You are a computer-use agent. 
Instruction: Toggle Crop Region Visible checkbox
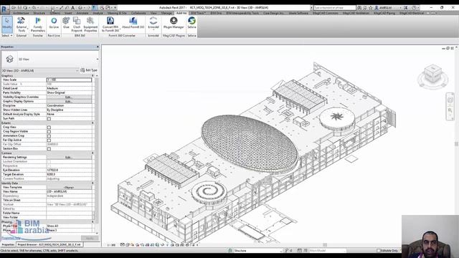pyautogui.click(x=49, y=132)
